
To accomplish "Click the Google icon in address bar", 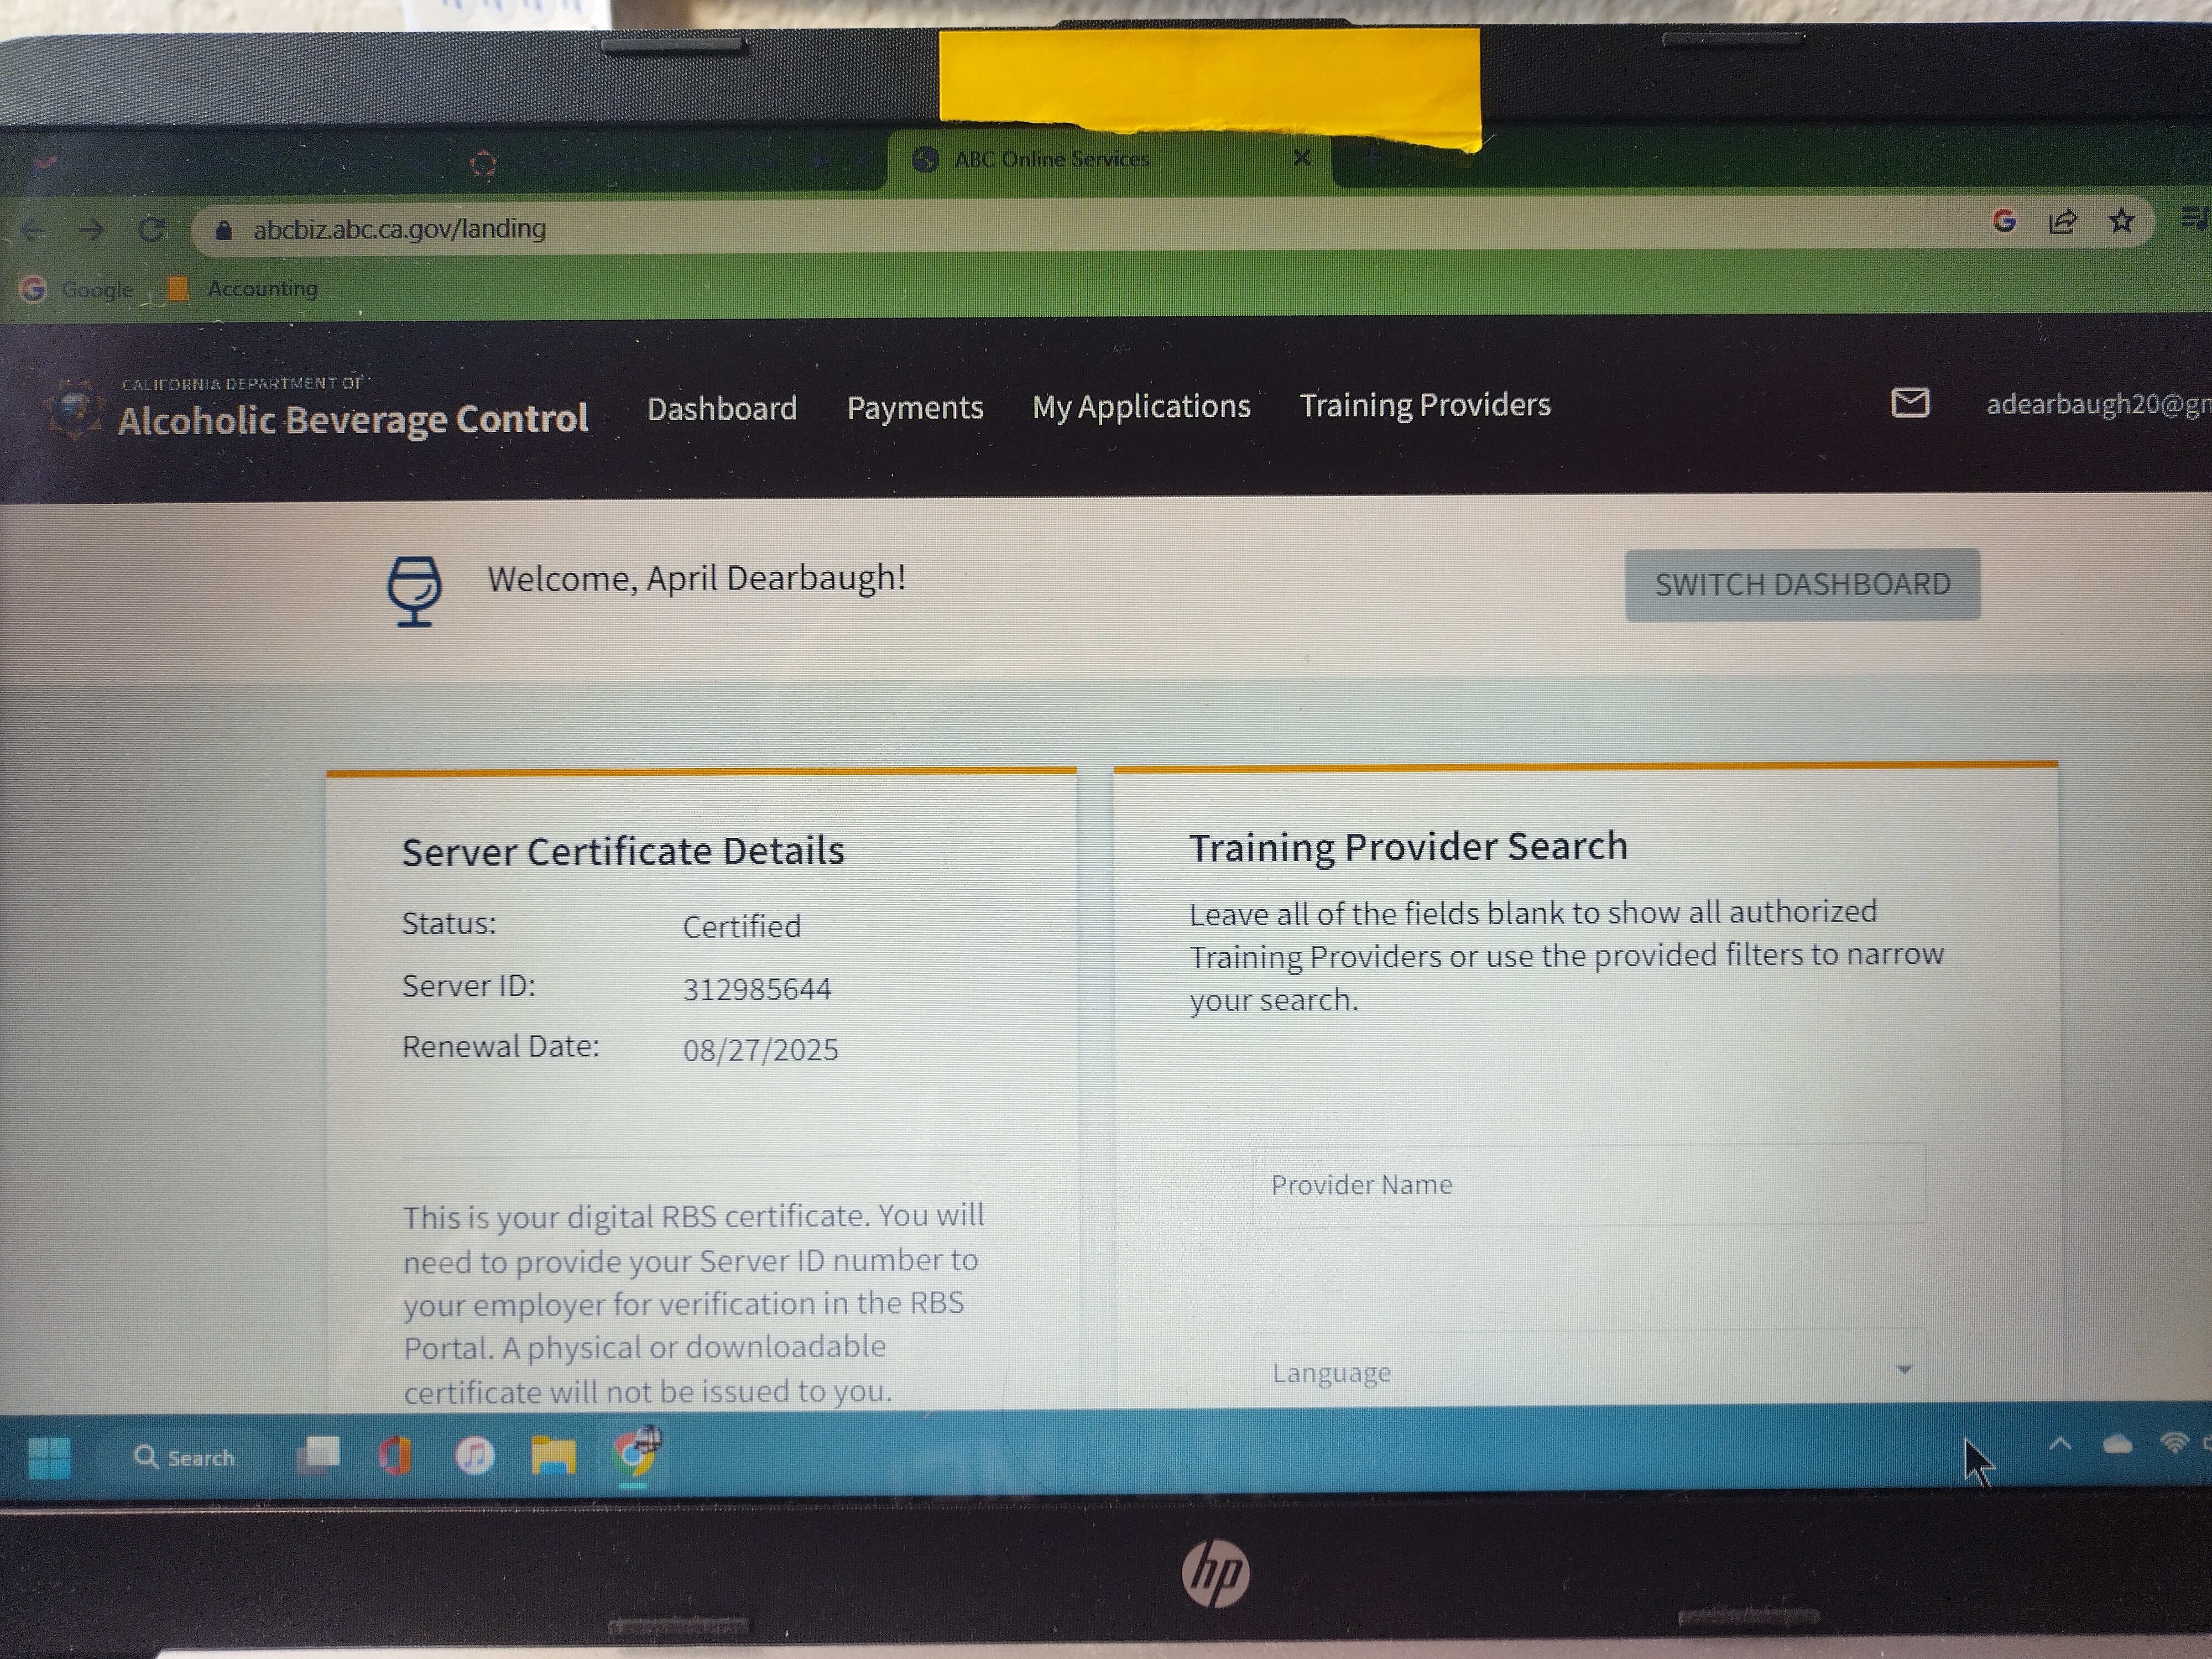I will 2003,221.
